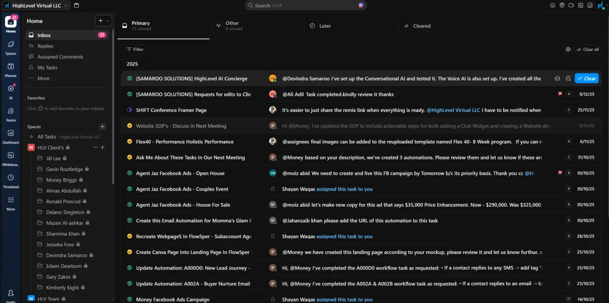This screenshot has height=303, width=609.
Task: Open the HighLevel Virtual LLC workspace dropdown
Action: (x=36, y=6)
